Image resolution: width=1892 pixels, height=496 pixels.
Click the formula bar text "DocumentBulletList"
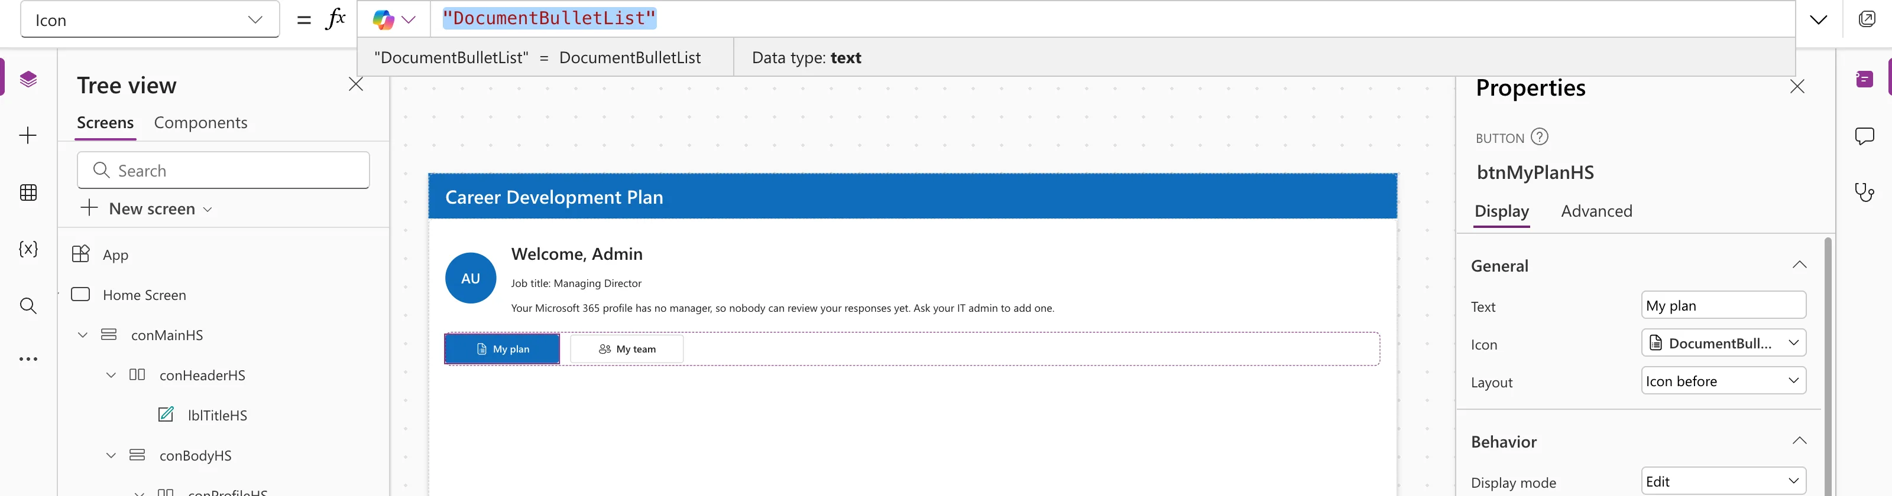549,18
